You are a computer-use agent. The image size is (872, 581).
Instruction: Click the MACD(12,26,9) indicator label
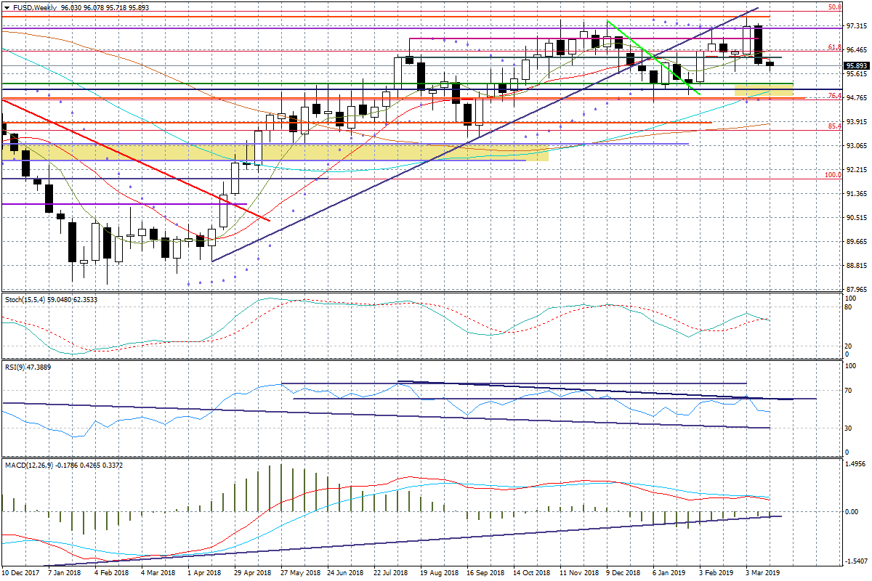click(29, 465)
